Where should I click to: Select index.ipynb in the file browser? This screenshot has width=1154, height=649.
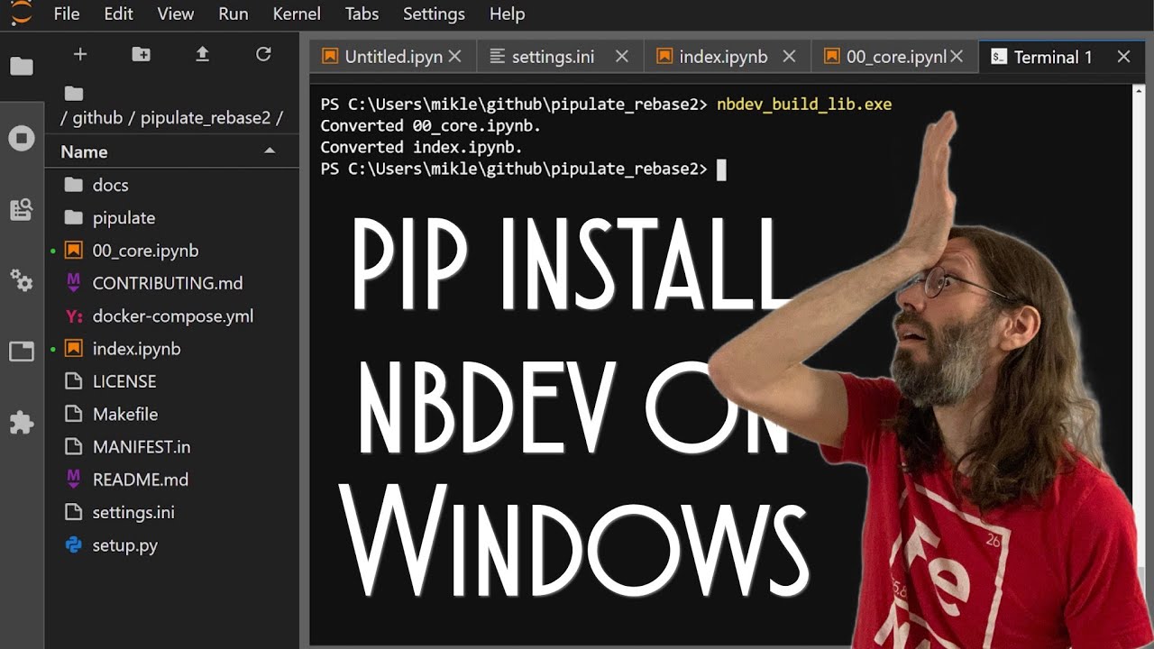tap(171, 349)
